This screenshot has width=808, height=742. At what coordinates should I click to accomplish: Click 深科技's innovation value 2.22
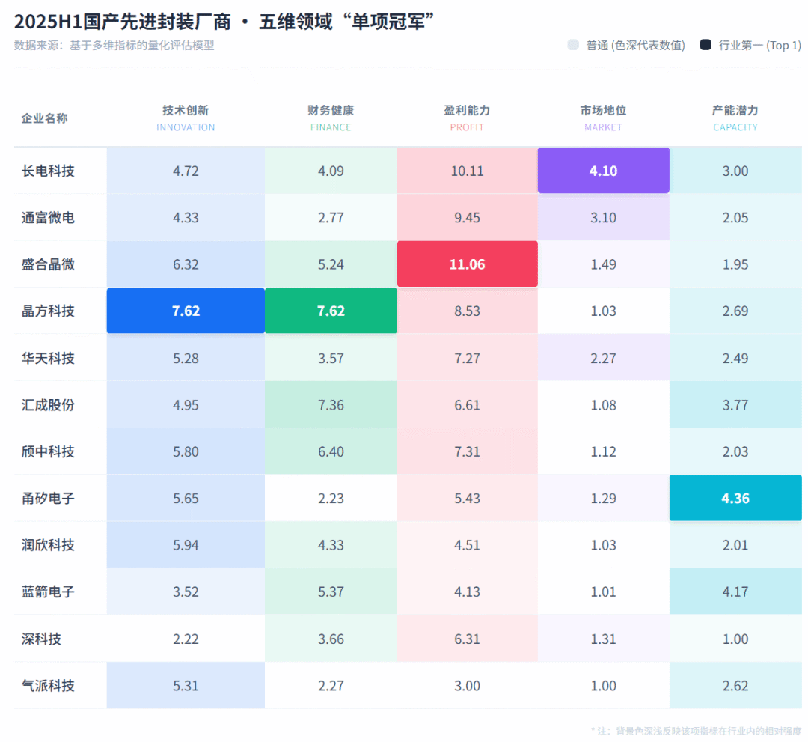186,639
